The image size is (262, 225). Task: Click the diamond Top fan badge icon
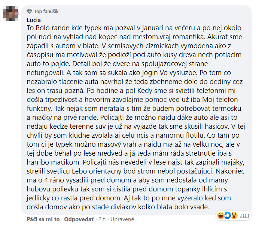(30, 12)
